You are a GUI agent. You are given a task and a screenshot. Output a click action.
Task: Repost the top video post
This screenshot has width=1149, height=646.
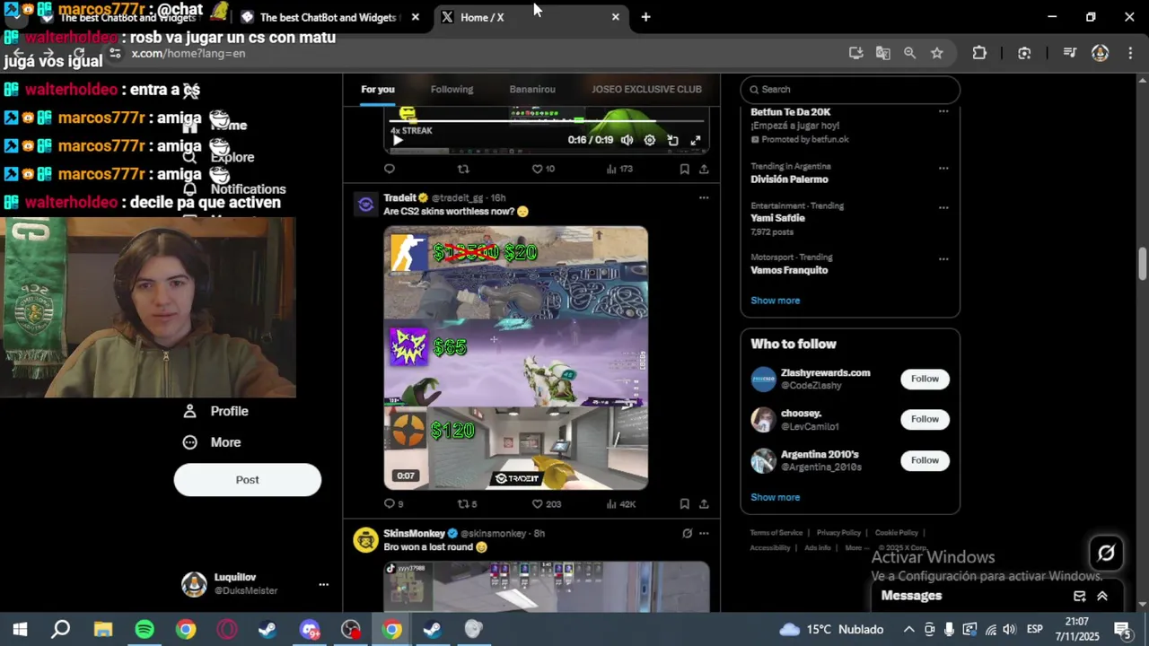(x=463, y=169)
